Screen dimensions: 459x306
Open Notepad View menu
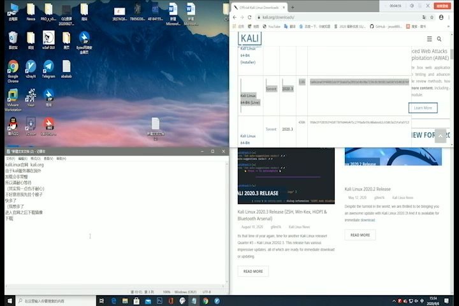48,158
